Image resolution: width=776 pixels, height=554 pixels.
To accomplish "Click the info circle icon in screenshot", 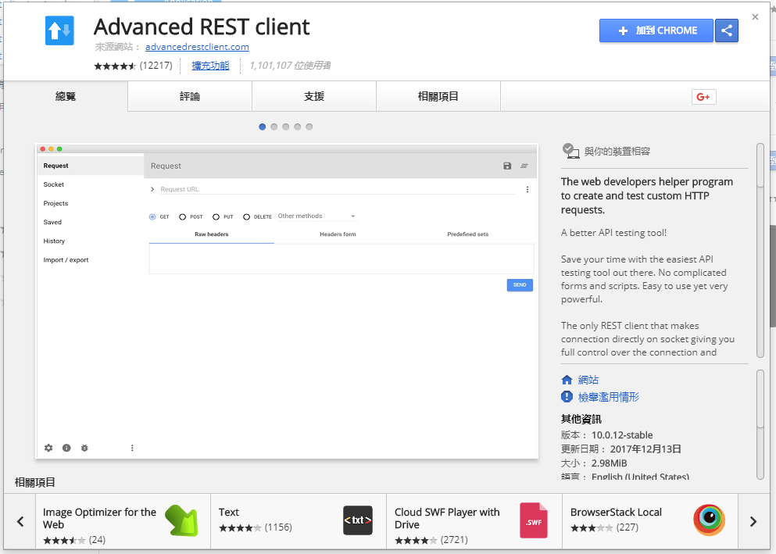I will (x=66, y=448).
